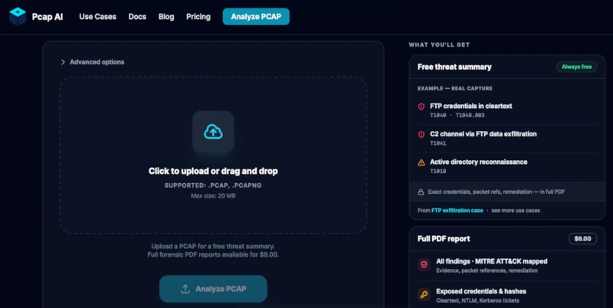Click the large Analyze PCAP button below the drop zone
This screenshot has height=308, width=613.
point(213,289)
